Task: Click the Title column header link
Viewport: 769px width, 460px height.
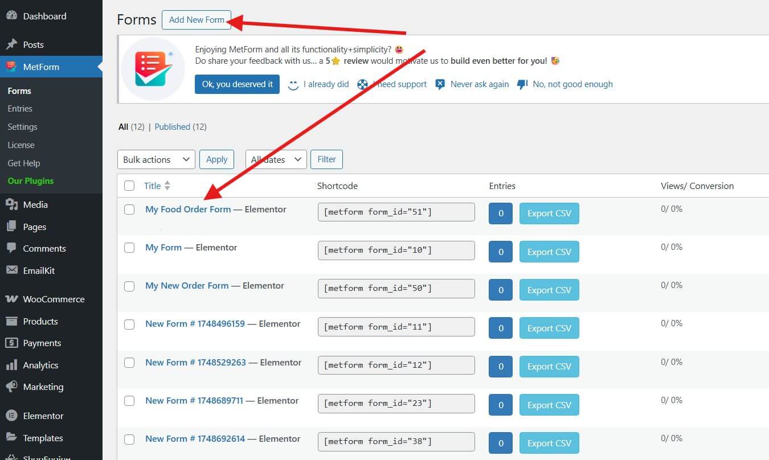Action: [153, 186]
